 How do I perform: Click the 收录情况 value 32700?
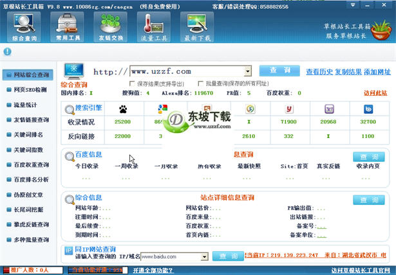[368, 121]
